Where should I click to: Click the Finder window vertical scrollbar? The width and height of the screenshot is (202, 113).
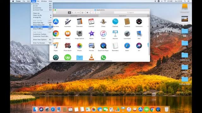pyautogui.click(x=149, y=36)
